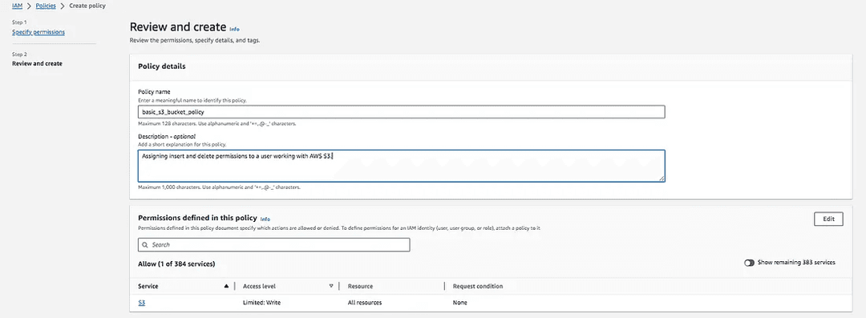Click the Create policy breadcrumb text
This screenshot has height=318, width=866.
coord(87,6)
